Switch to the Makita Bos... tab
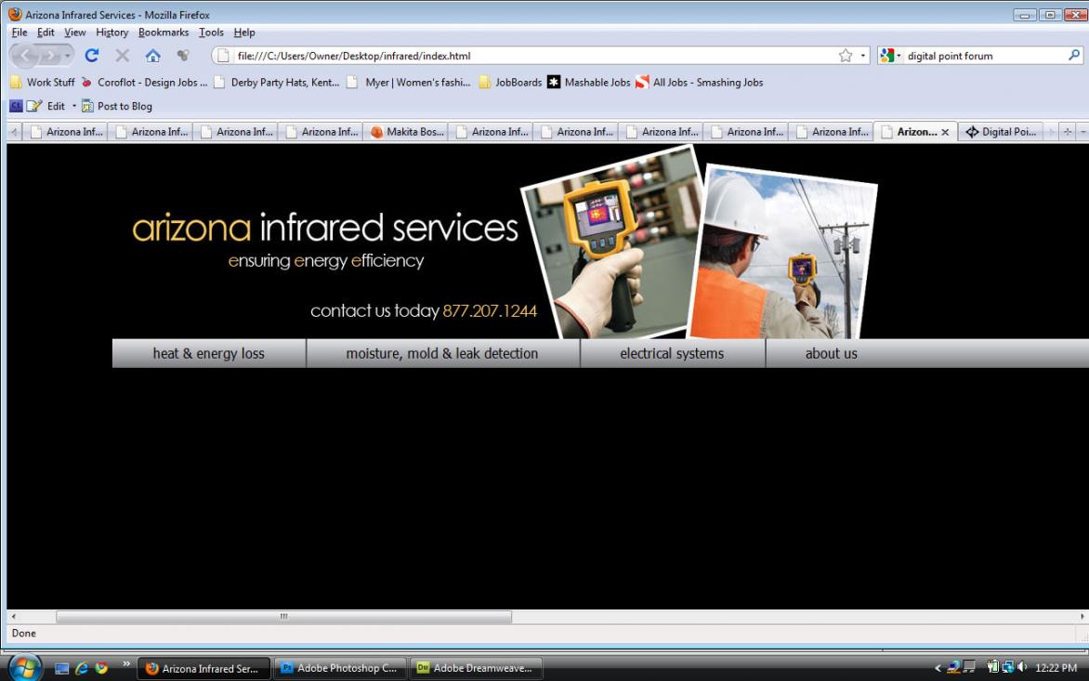 click(x=406, y=131)
